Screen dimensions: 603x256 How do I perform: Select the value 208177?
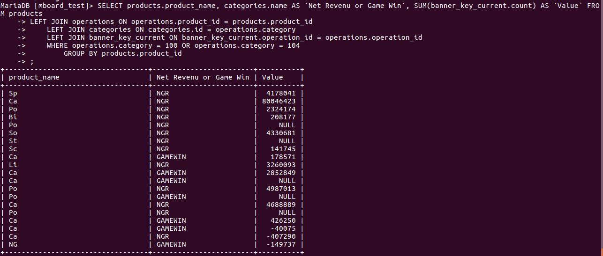tap(283, 117)
